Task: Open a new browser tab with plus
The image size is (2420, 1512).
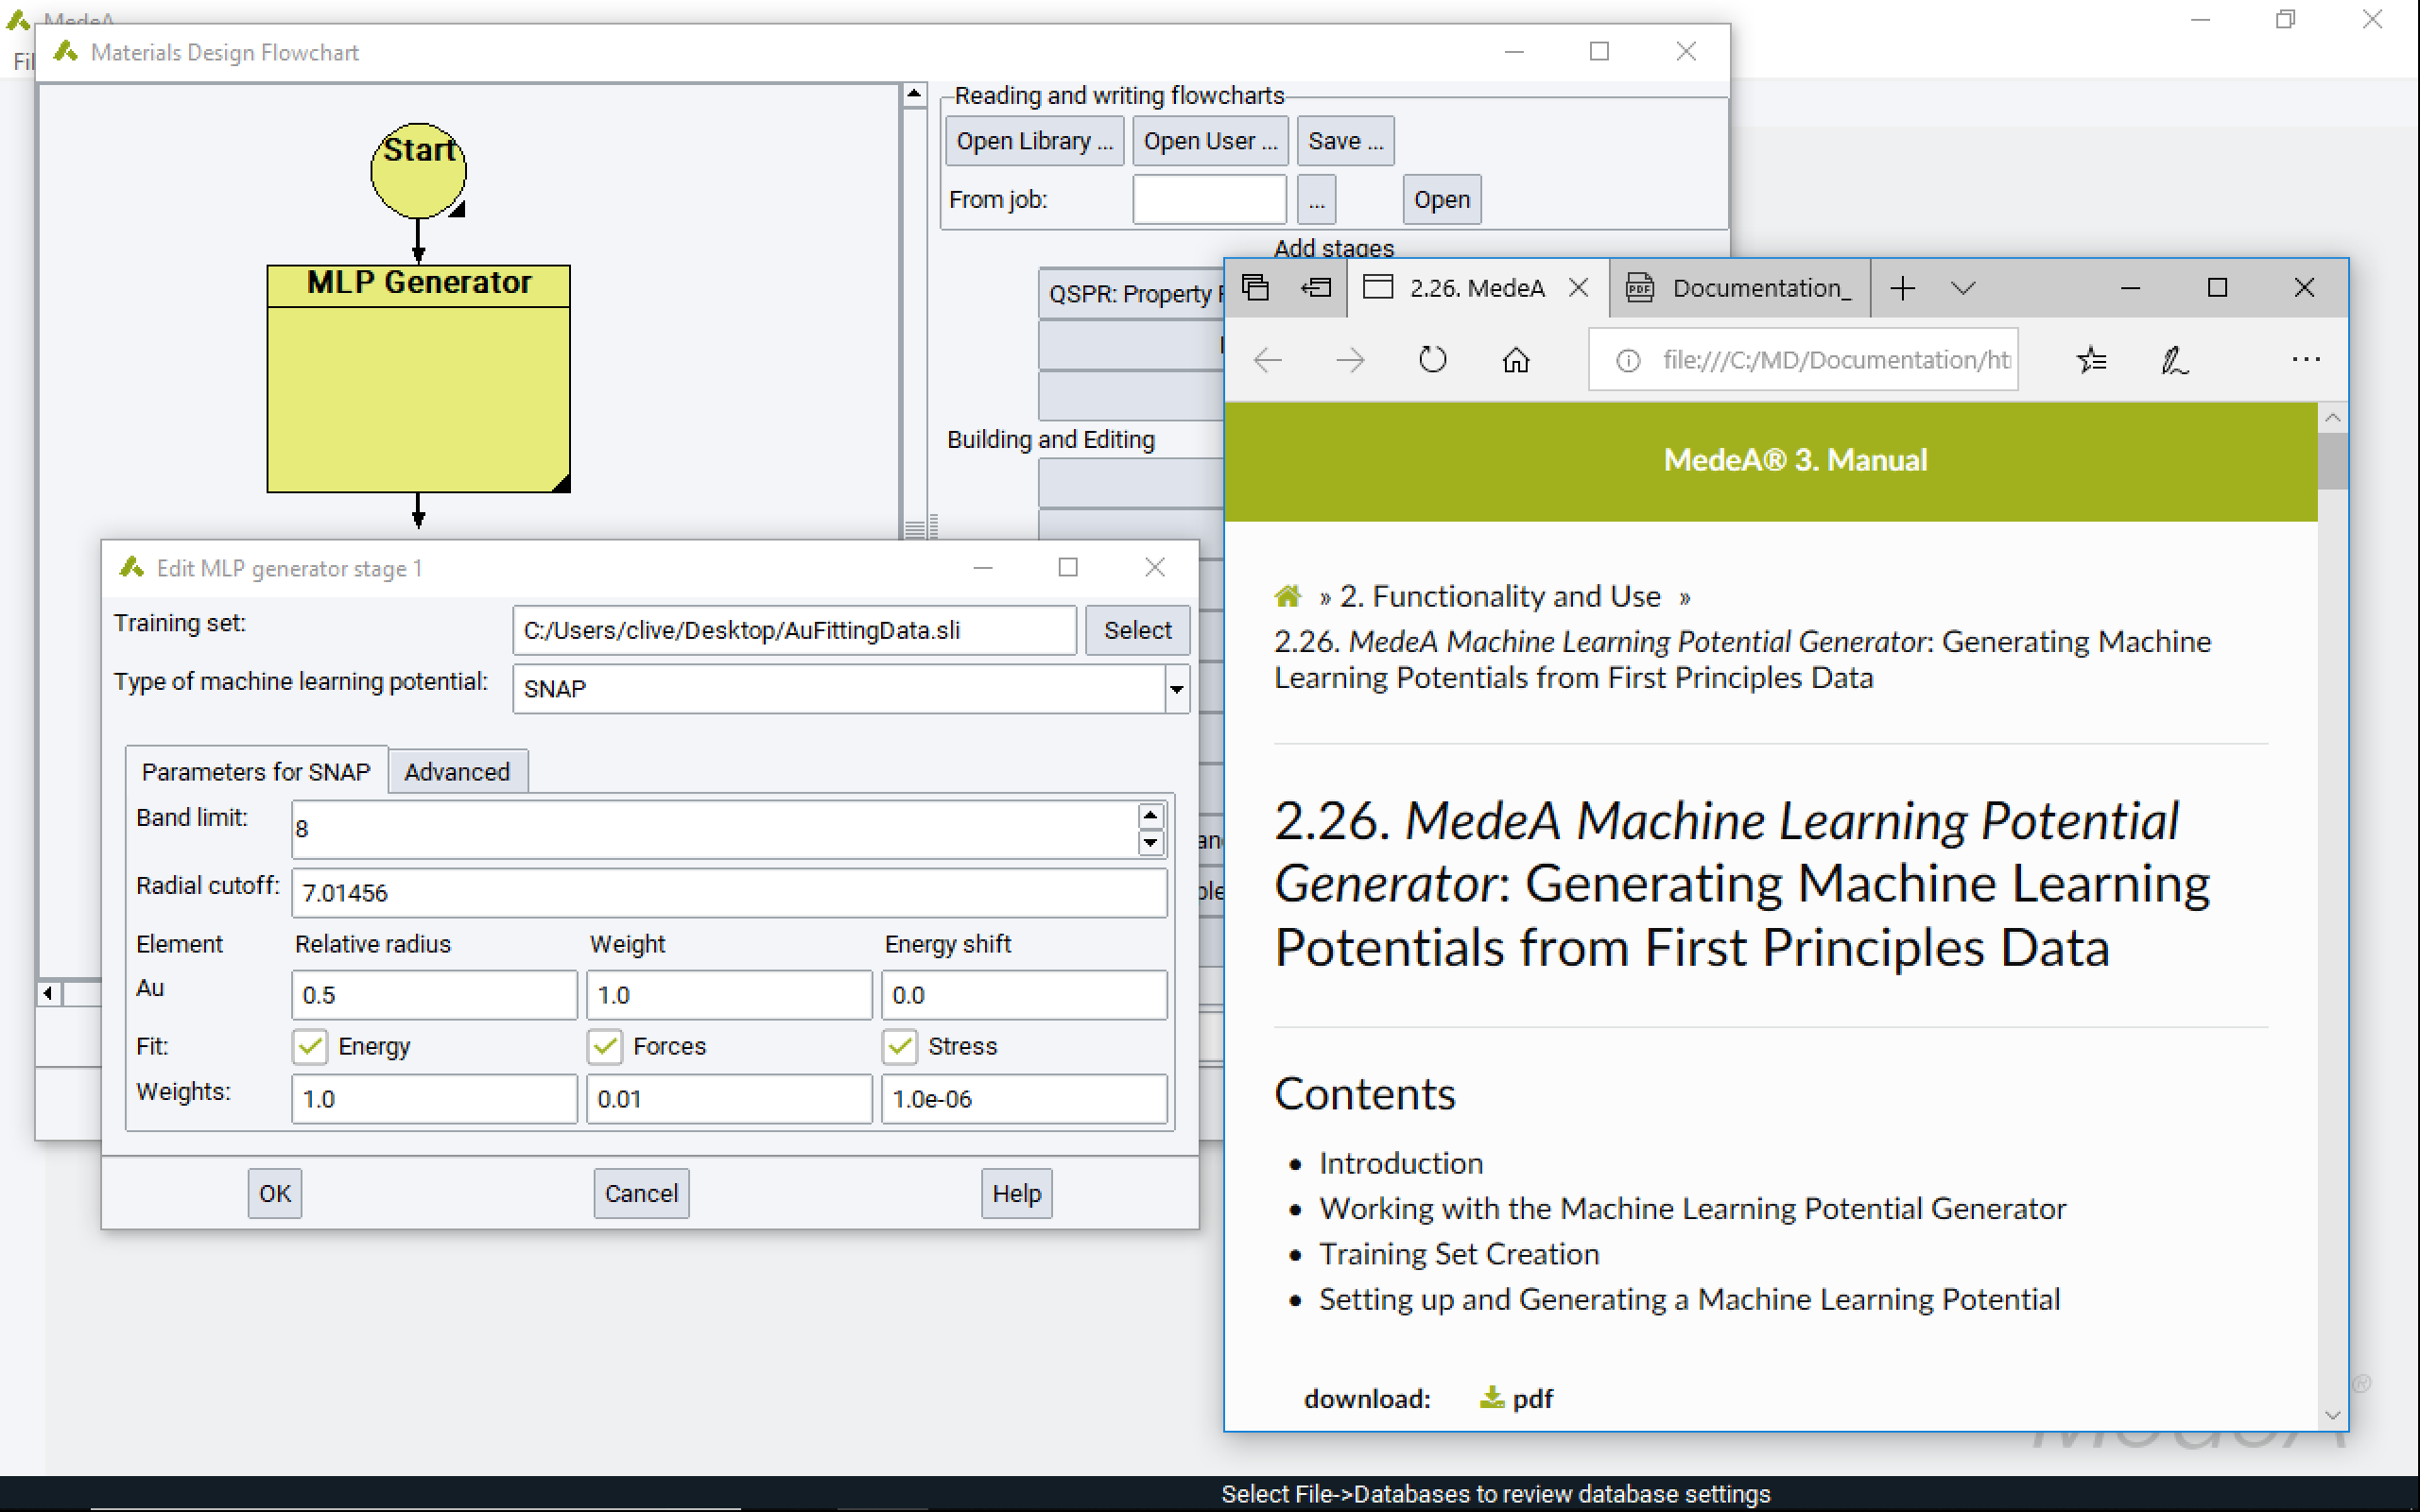Action: pos(1903,288)
